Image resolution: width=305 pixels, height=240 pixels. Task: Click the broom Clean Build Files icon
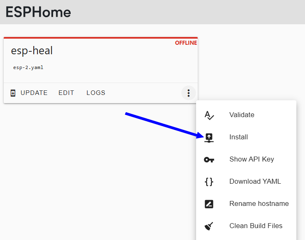pyautogui.click(x=209, y=226)
